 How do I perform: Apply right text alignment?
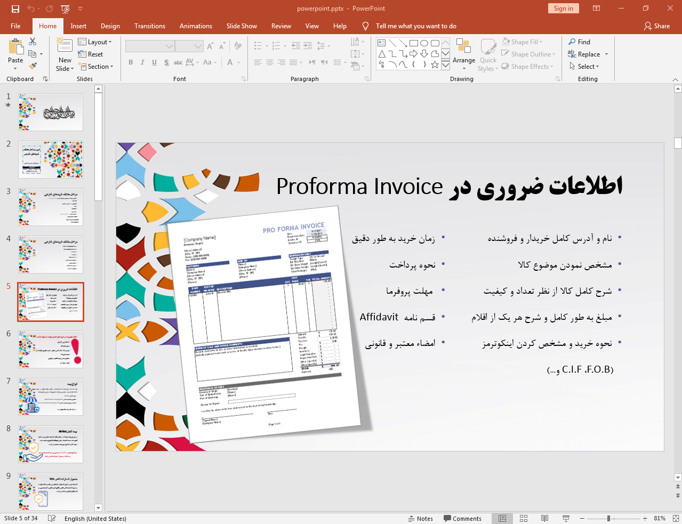281,63
